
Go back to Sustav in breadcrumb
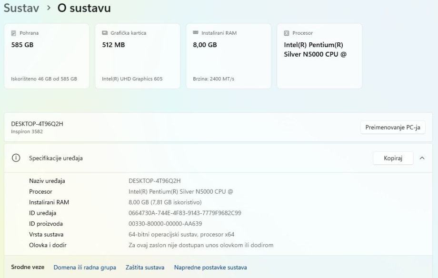21,8
